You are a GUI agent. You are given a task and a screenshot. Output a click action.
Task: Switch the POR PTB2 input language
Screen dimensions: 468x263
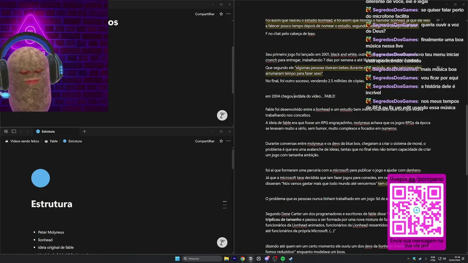point(433,259)
